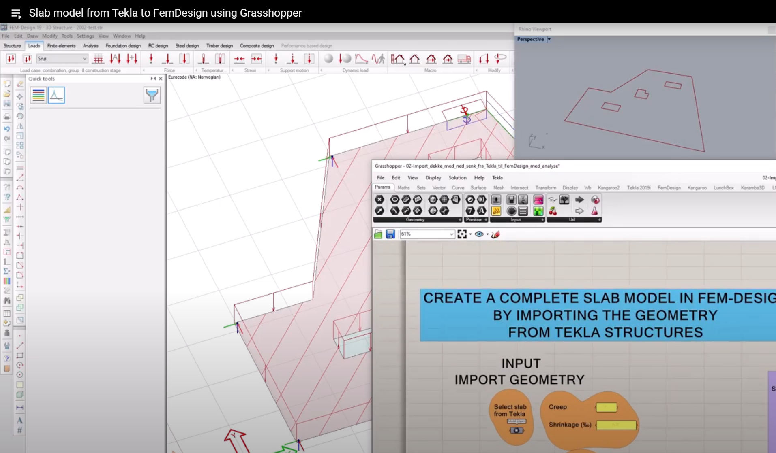The width and height of the screenshot is (776, 453).
Task: Select the layers list icon in Quick tools
Action: 39,95
